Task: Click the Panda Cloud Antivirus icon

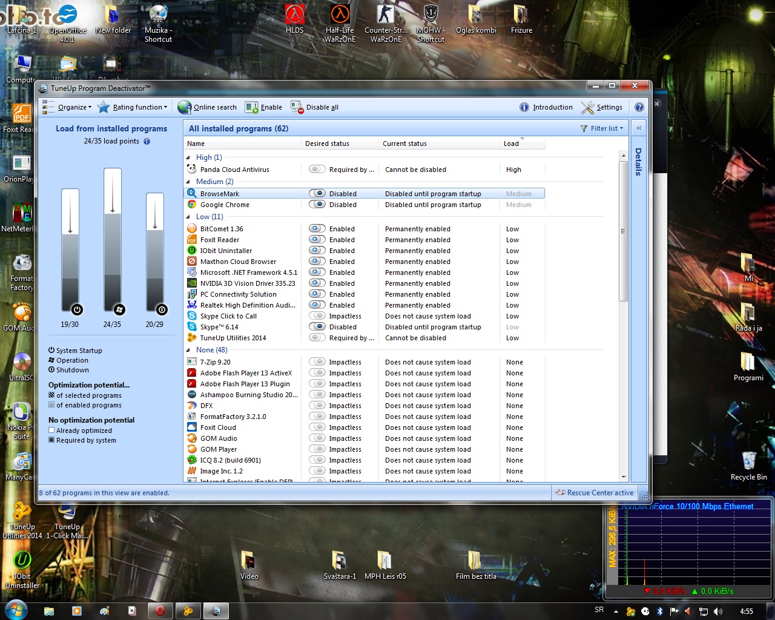Action: 192,170
